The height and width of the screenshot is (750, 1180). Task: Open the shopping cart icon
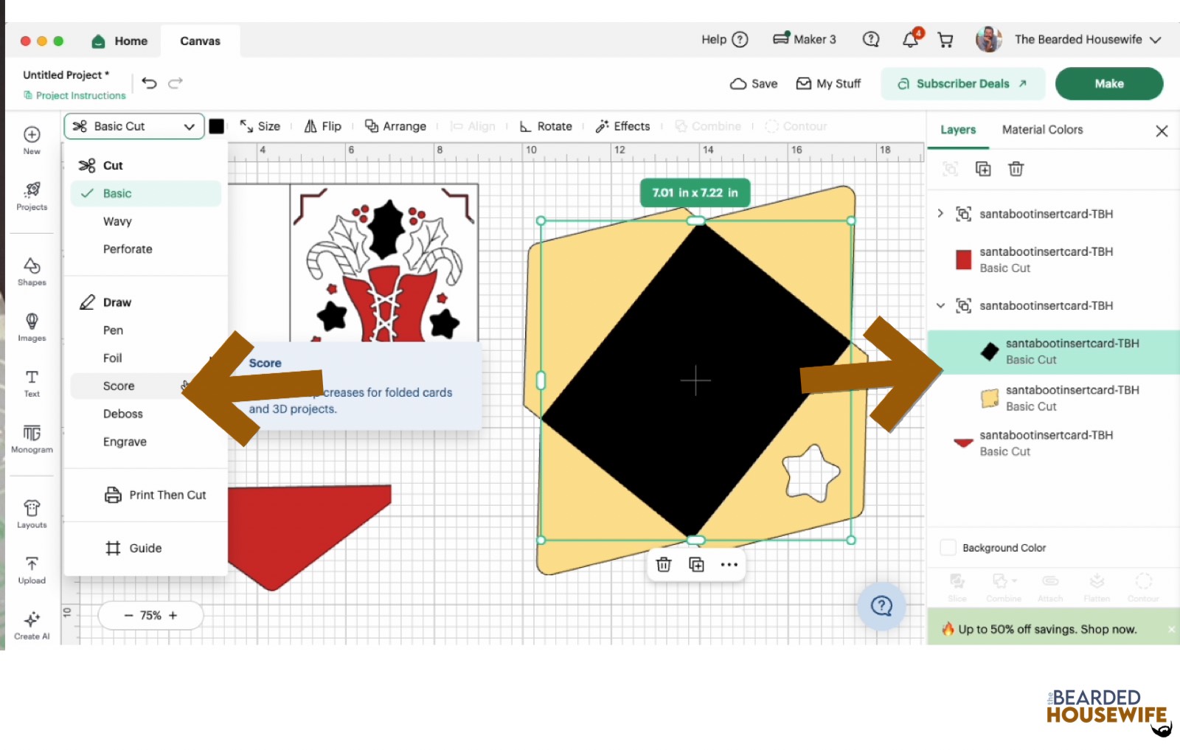pyautogui.click(x=945, y=40)
